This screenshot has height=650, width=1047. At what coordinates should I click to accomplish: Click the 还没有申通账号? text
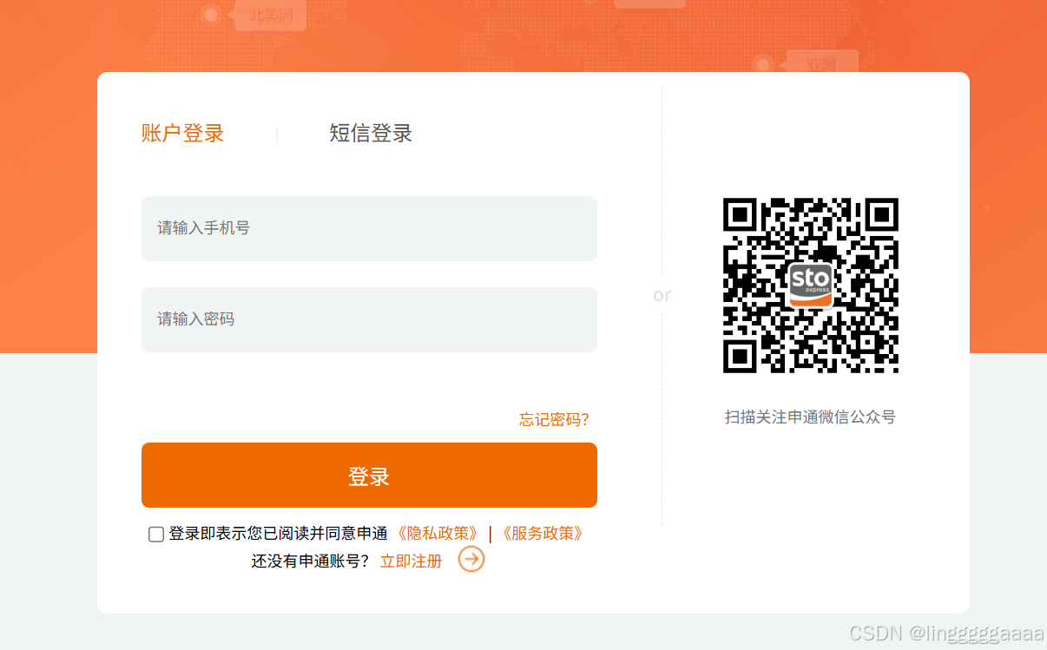(311, 561)
